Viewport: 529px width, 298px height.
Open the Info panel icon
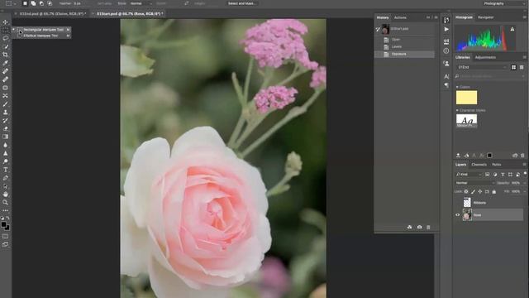click(x=446, y=51)
